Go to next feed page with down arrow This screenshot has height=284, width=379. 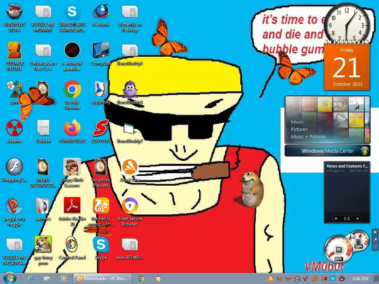358,219
